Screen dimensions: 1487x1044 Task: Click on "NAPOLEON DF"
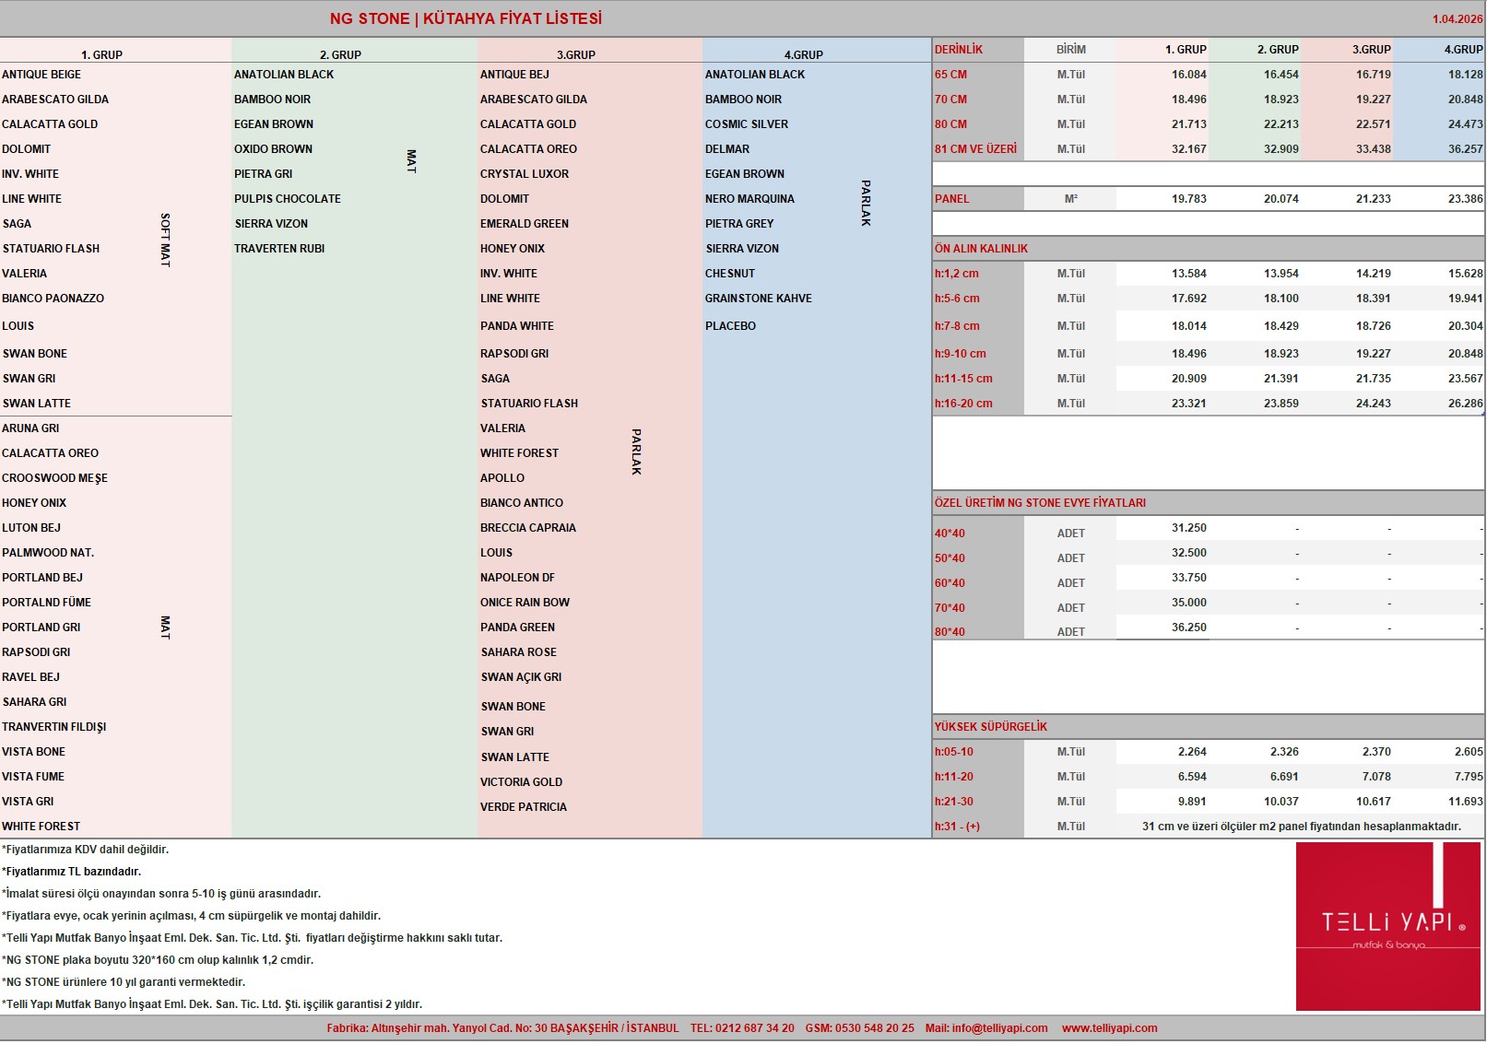pos(517,578)
